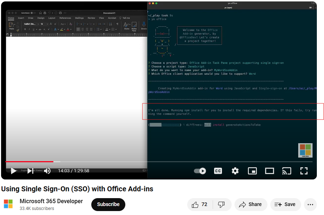The image size is (324, 215).
Task: Save the video to a playlist
Action: coord(285,205)
